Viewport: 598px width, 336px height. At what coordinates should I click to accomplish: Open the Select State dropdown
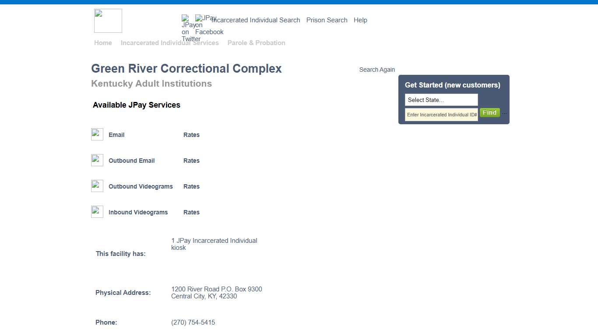click(441, 100)
